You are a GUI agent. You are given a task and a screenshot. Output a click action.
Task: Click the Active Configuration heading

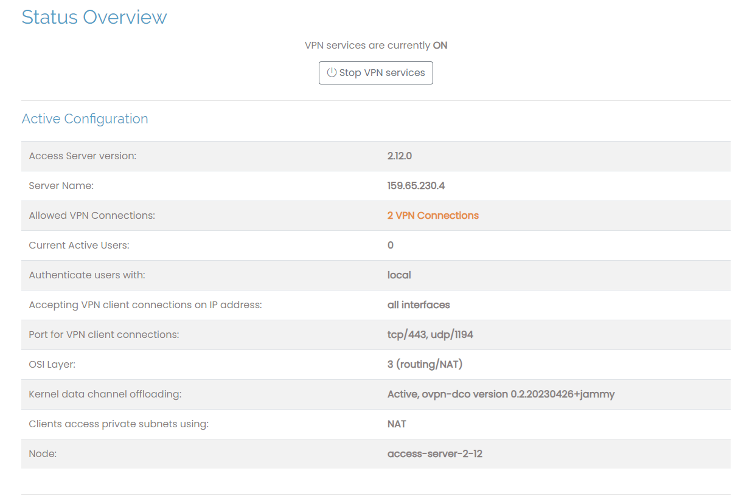85,119
